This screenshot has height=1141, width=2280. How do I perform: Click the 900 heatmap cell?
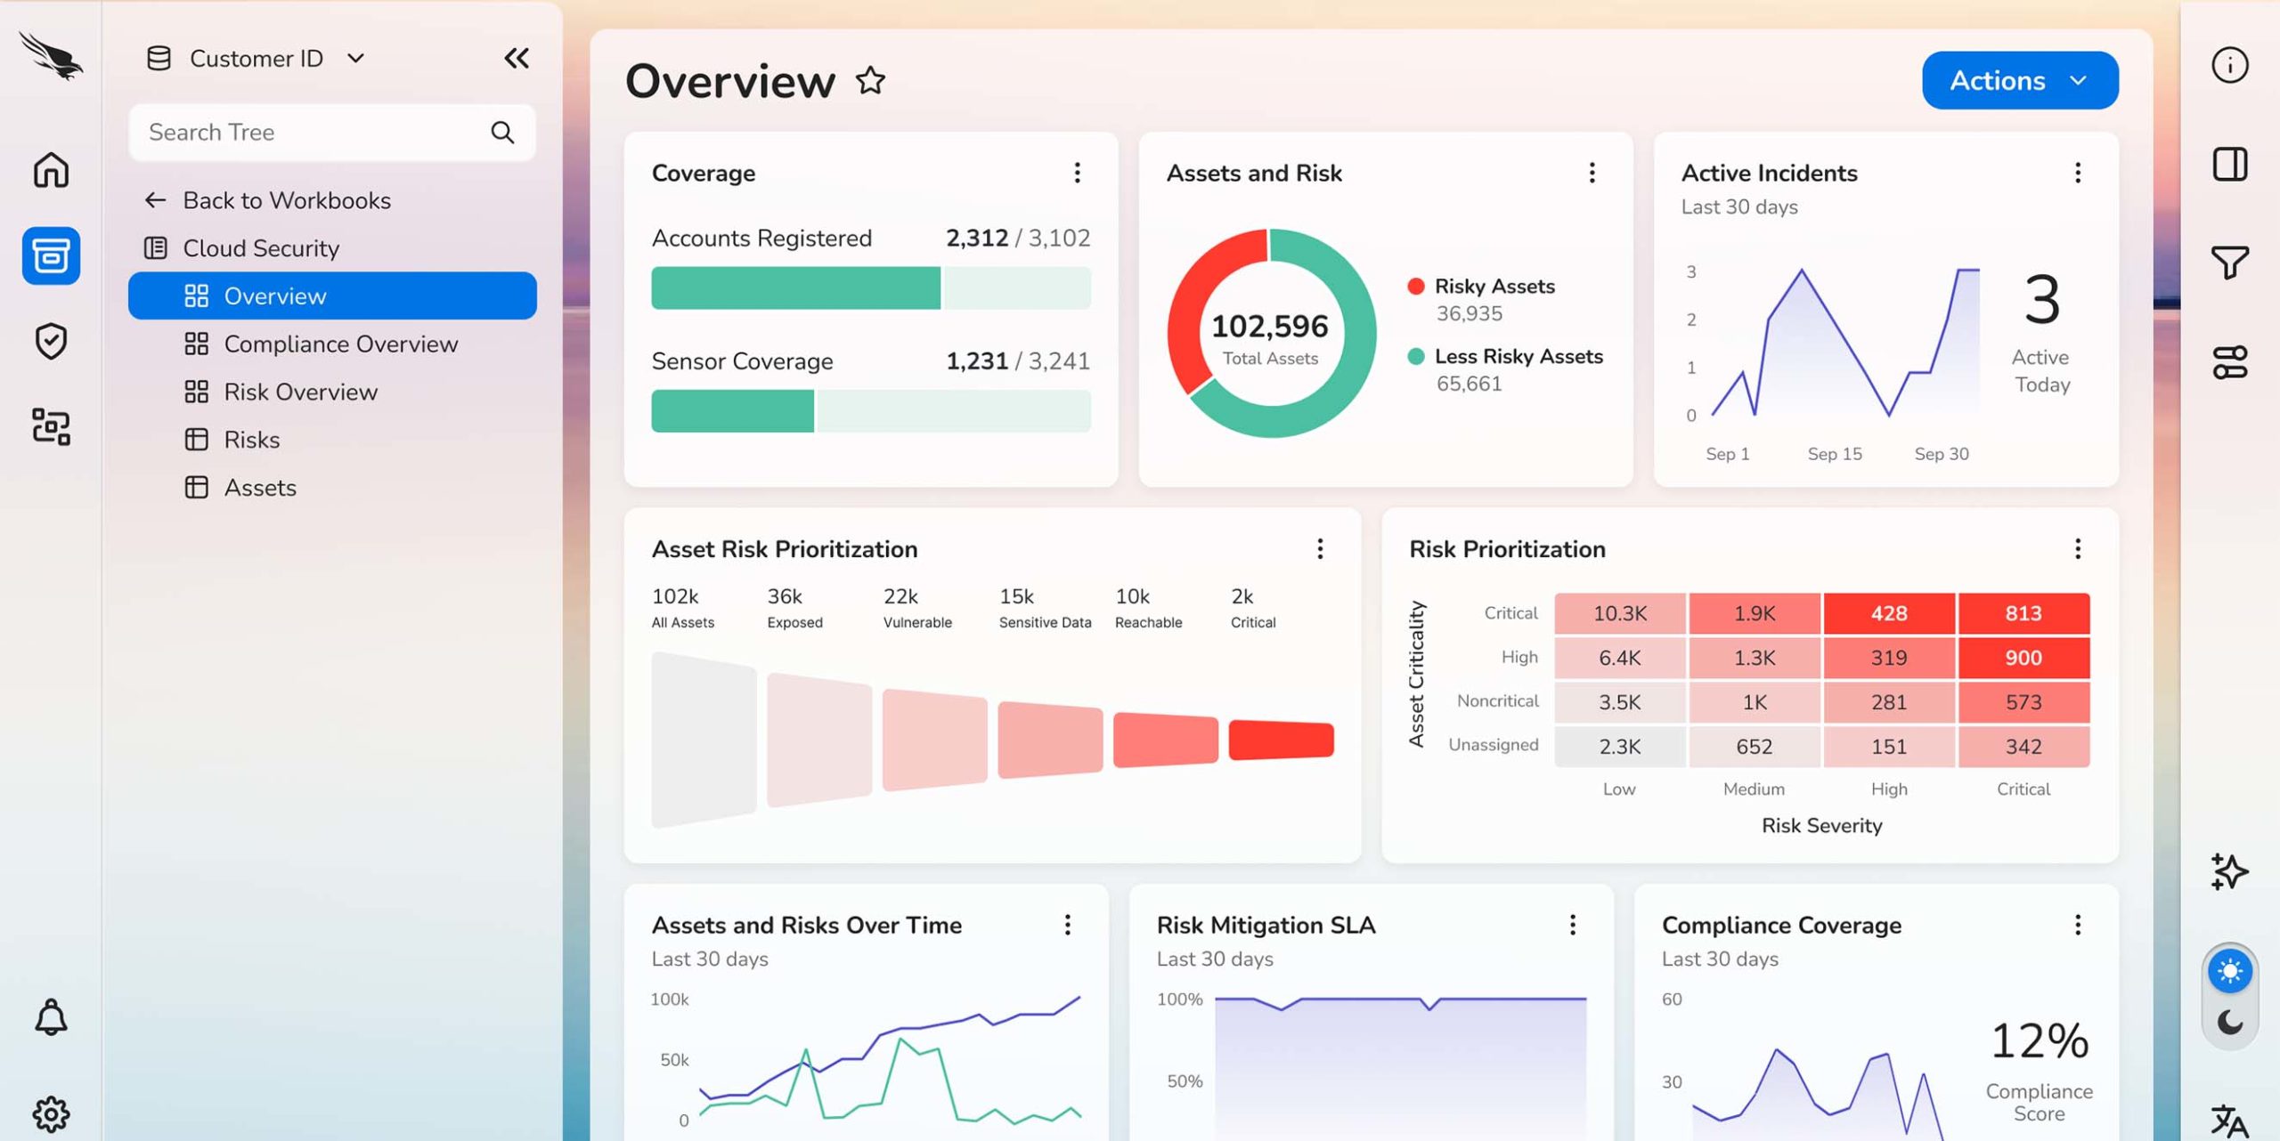pos(2023,658)
